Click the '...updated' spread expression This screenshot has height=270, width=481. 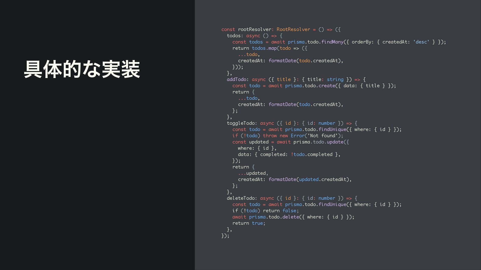253,173
